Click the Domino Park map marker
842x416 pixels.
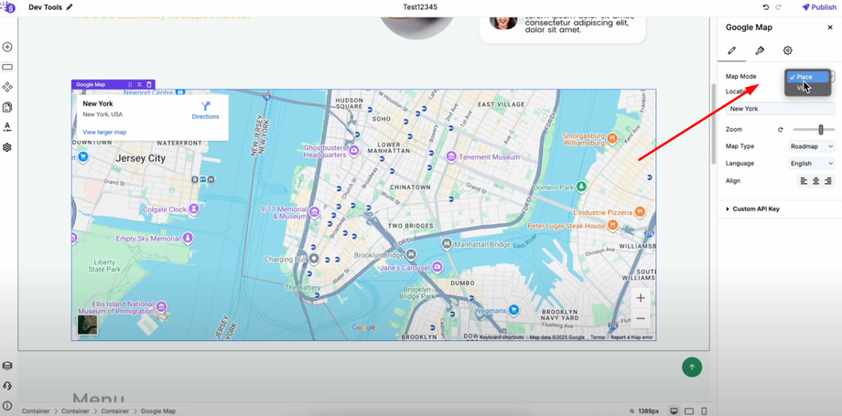[x=580, y=187]
